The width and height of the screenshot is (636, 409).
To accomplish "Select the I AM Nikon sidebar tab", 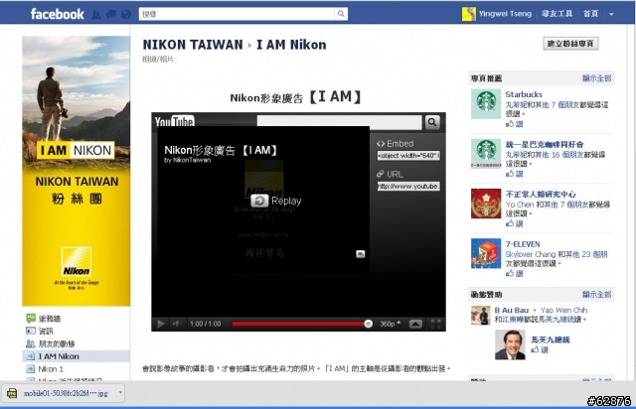I will (x=77, y=356).
